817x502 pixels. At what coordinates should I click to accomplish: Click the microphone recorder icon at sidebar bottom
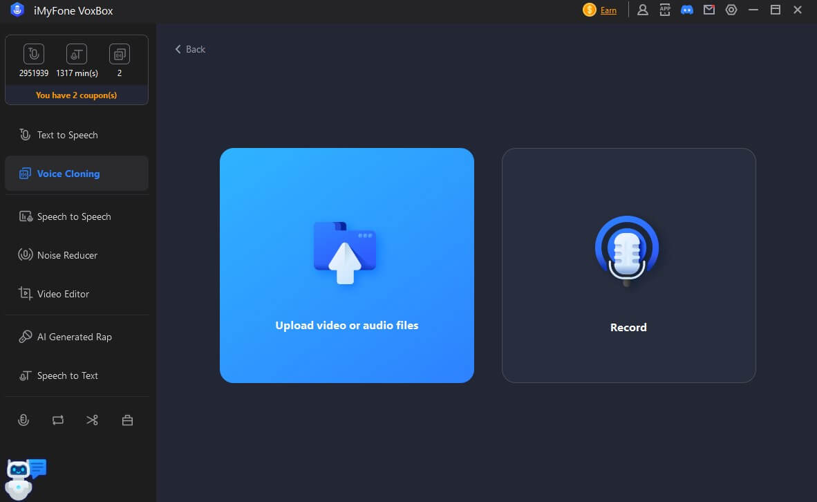coord(24,420)
